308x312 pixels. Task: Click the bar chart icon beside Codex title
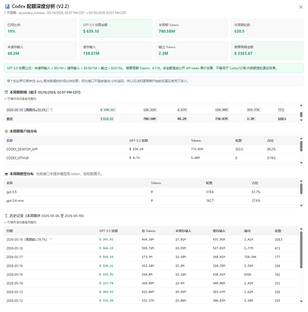tap(7, 6)
